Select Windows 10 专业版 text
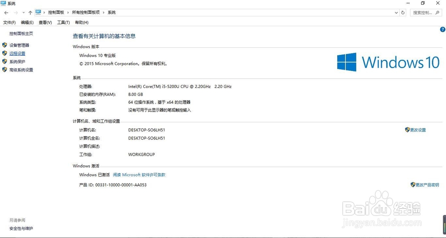The width and height of the screenshot is (446, 238). coord(98,55)
